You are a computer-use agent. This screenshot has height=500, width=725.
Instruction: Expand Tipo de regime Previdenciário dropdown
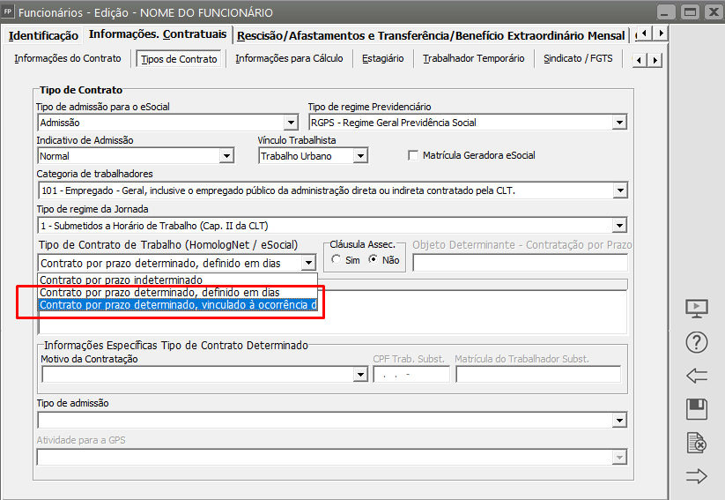(x=619, y=123)
